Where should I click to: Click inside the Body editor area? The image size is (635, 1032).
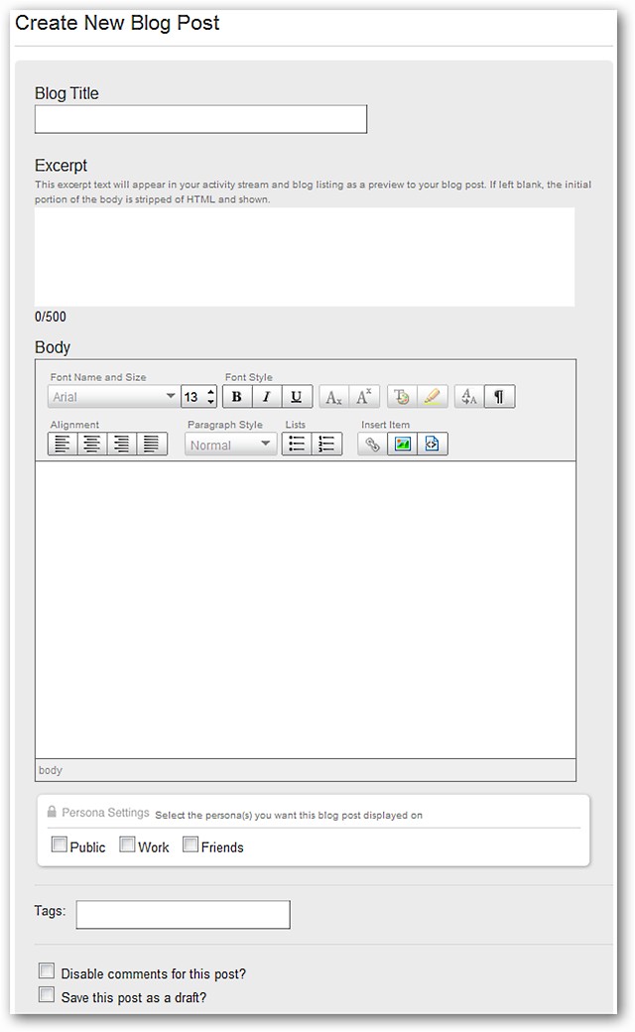(306, 610)
